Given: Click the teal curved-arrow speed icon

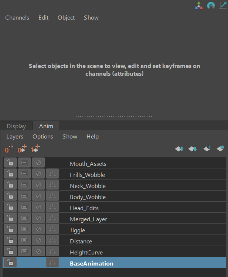Looking at the screenshot, I should (x=211, y=6).
